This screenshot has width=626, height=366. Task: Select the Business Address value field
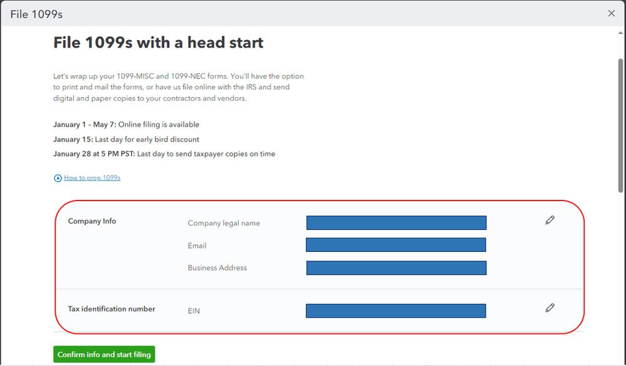[396, 268]
